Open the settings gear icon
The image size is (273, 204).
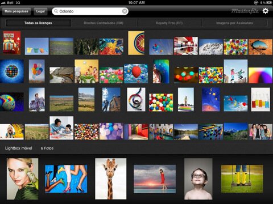pos(266,11)
